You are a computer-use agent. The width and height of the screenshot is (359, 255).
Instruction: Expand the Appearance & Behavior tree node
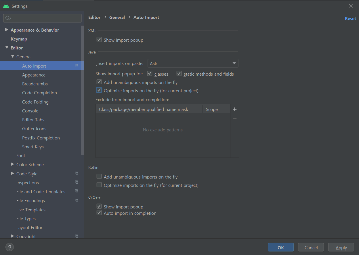tap(7, 30)
